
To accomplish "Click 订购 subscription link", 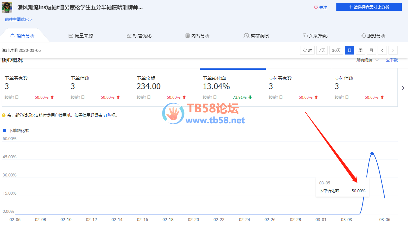I will pos(107,115).
